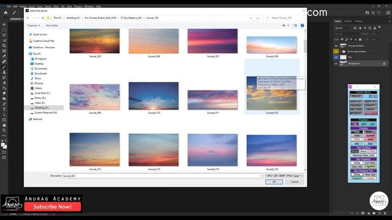Select the Brush tool in Photoshop toolbar
This screenshot has height=220, width=392.
point(4,67)
